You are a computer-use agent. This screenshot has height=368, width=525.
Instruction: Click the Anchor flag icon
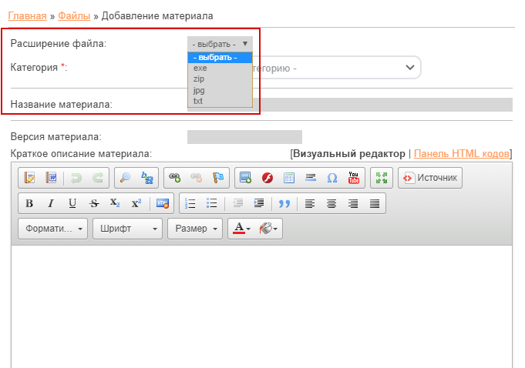click(217, 178)
